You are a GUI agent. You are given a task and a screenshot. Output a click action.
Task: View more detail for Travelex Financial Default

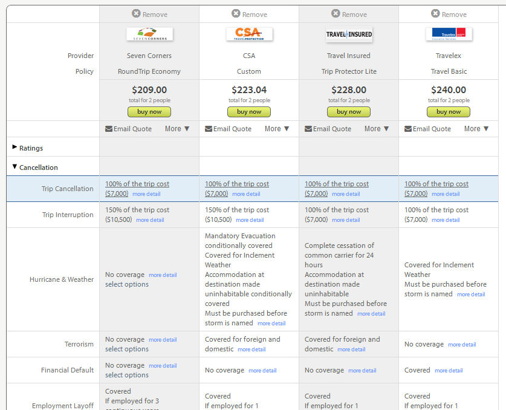pos(449,371)
